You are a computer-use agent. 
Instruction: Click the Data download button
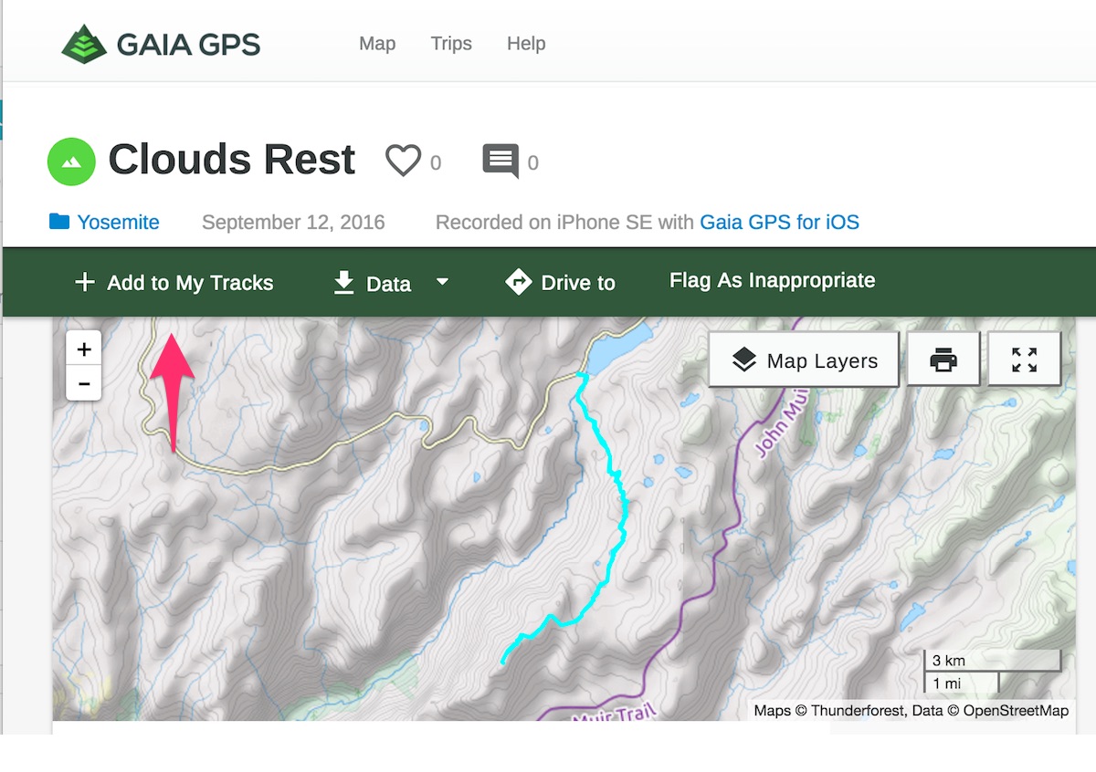[373, 283]
